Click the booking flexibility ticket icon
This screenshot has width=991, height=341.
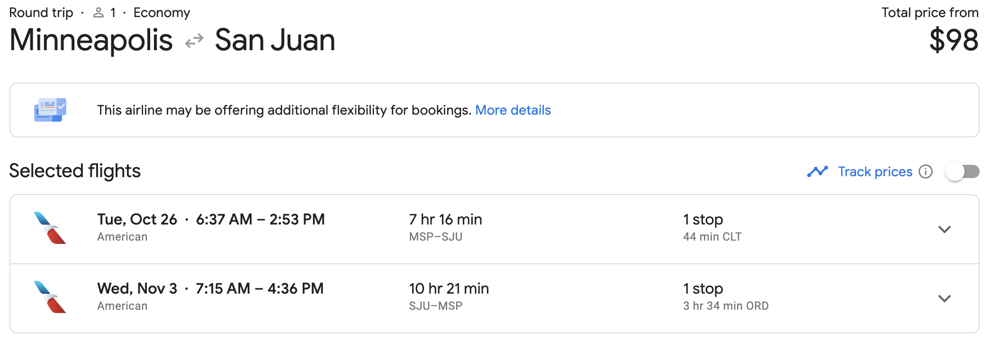coord(49,109)
